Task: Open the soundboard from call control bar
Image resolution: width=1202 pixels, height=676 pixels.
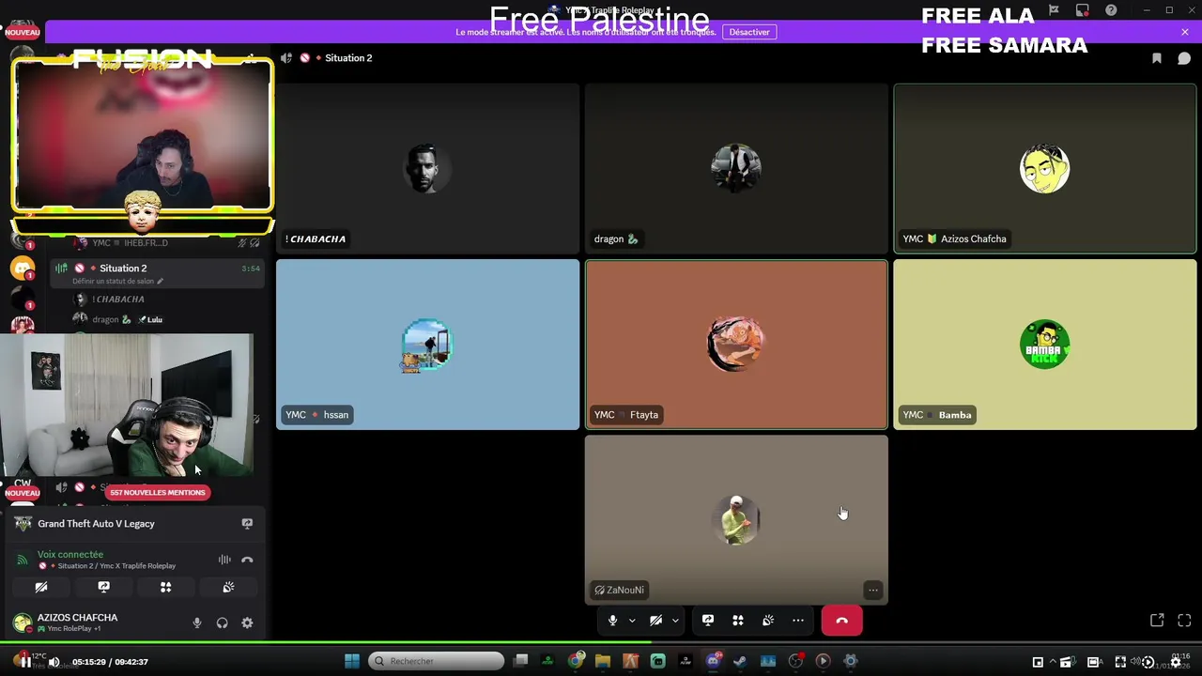Action: [768, 621]
